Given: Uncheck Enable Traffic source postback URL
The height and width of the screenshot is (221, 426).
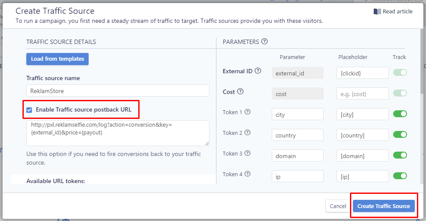Looking at the screenshot, I should coord(29,110).
